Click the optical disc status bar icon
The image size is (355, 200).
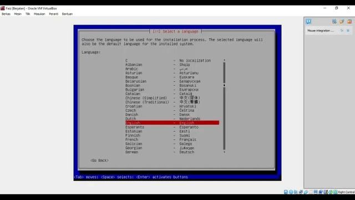(291, 192)
